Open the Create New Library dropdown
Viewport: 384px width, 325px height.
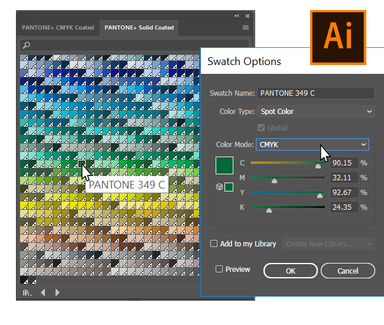point(328,243)
